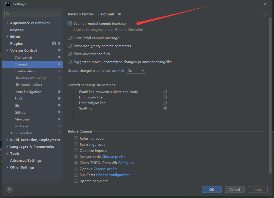Open the Create changelist on failed commit dropdown
The width and height of the screenshot is (274, 198).
coord(136,70)
